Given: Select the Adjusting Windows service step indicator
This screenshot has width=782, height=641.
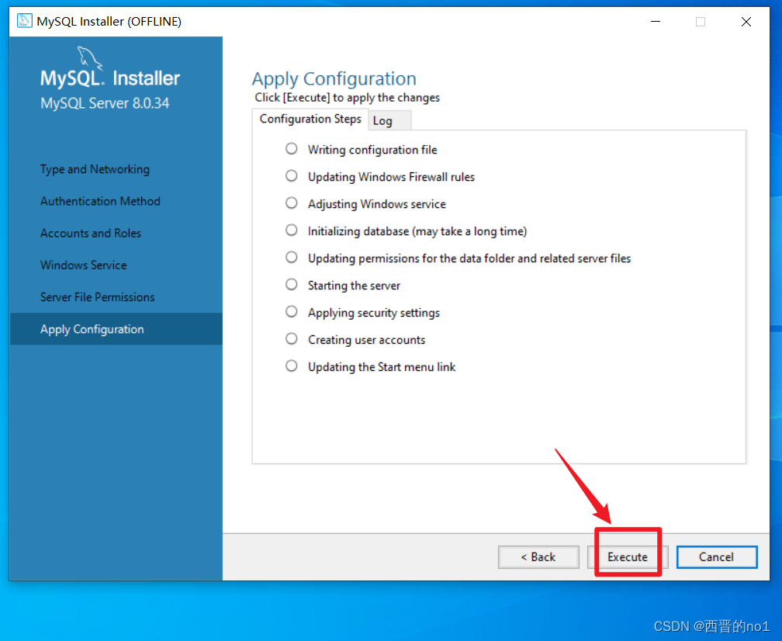Looking at the screenshot, I should (x=291, y=203).
